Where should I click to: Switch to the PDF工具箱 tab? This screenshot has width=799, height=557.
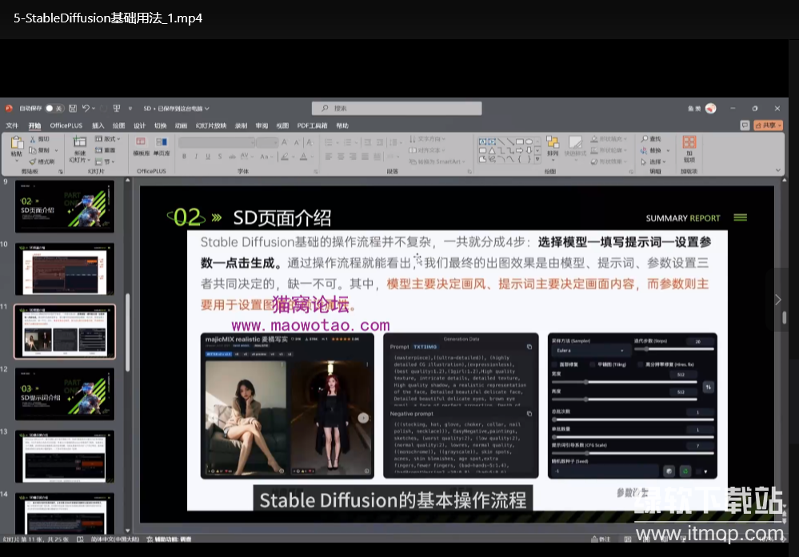(312, 125)
